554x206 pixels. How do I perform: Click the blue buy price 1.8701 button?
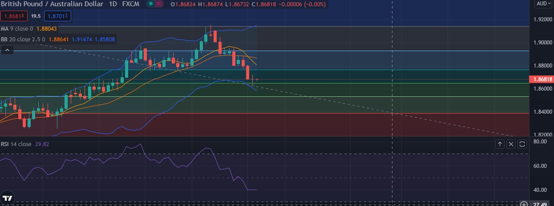[x=57, y=16]
